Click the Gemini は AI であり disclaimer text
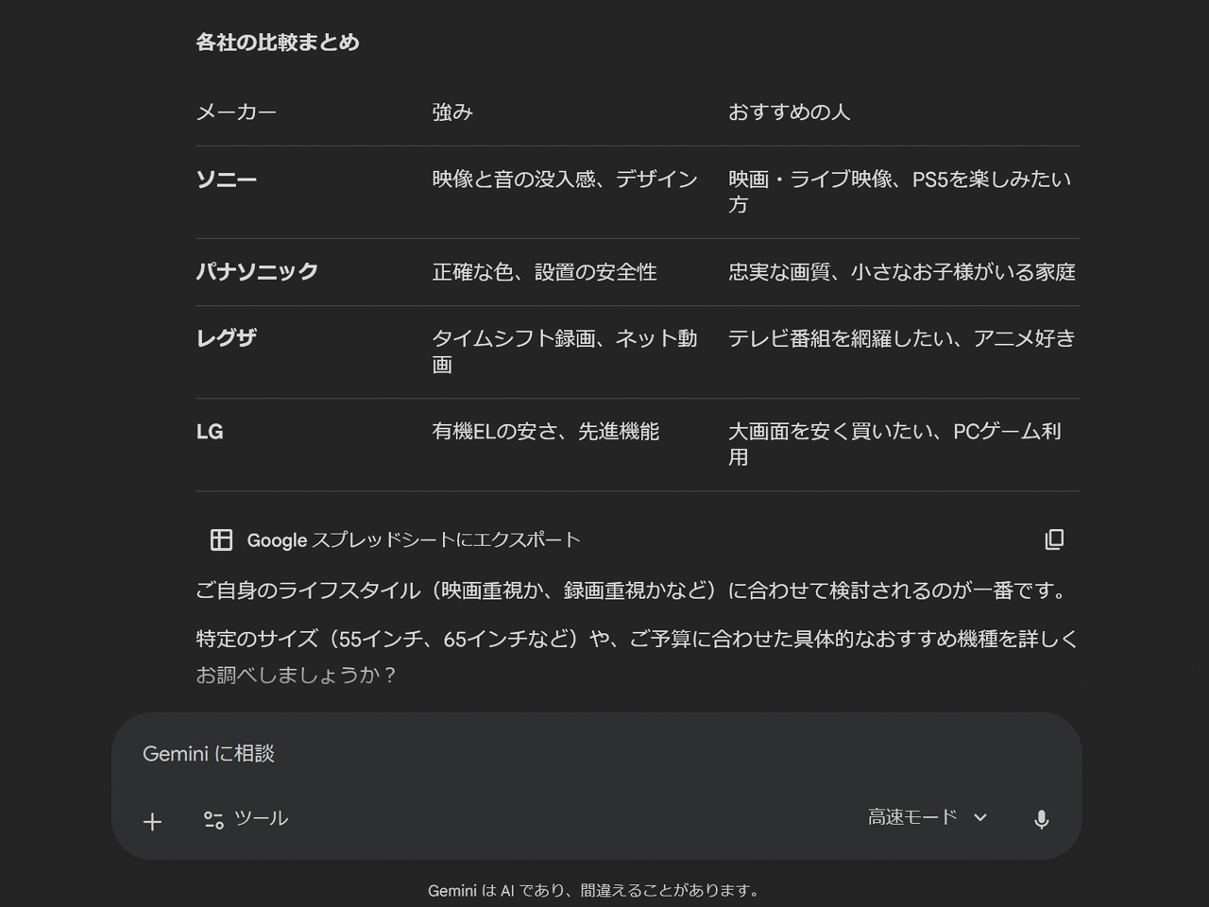This screenshot has width=1209, height=907. [595, 890]
